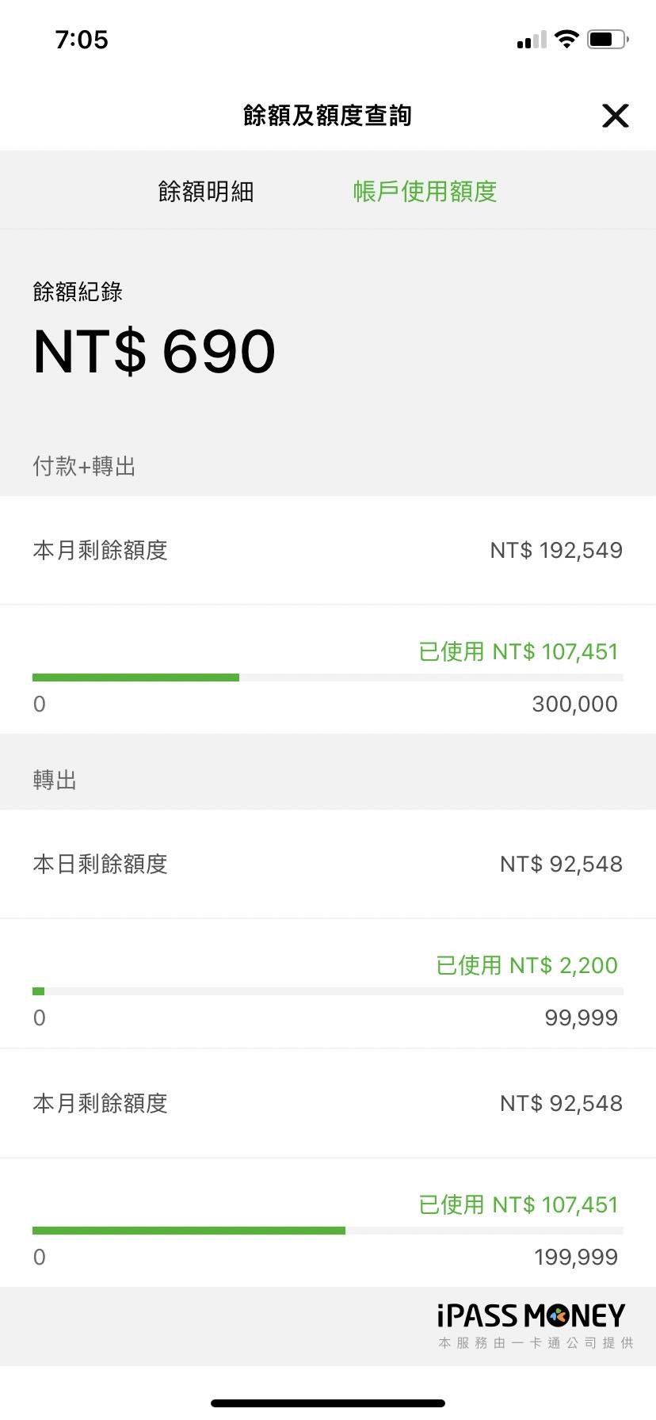The height and width of the screenshot is (1420, 656).
Task: Tap the Wi-Fi status icon
Action: (x=566, y=39)
